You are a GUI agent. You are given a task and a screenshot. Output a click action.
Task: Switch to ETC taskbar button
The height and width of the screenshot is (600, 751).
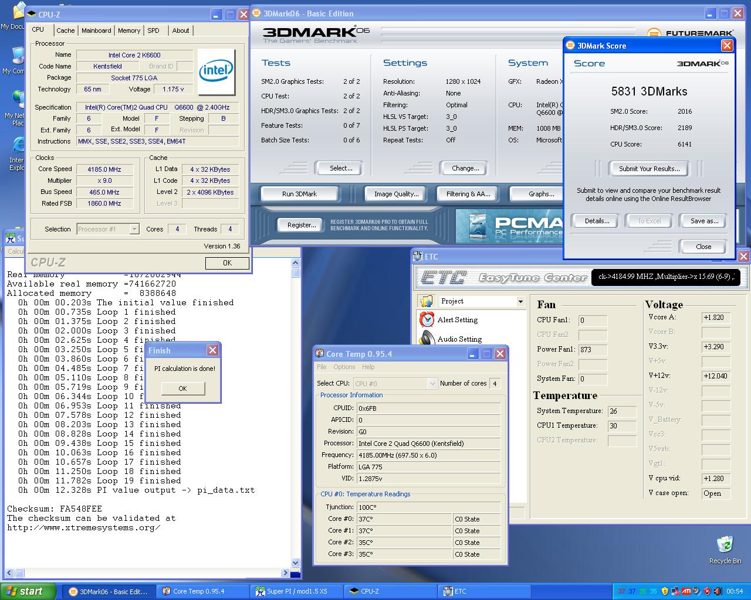click(483, 591)
